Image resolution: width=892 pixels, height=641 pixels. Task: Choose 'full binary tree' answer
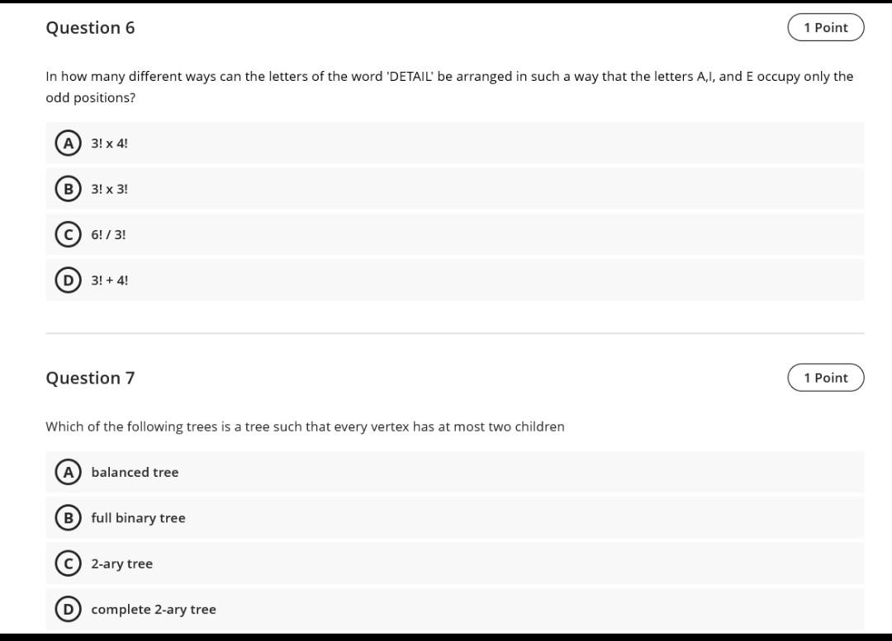pyautogui.click(x=138, y=517)
